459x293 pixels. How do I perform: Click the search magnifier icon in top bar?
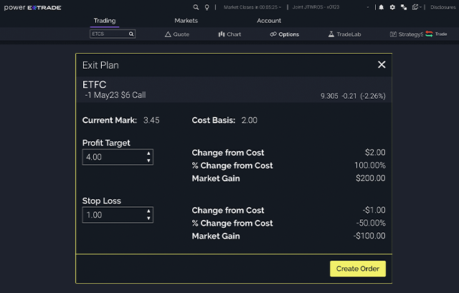coord(196,7)
